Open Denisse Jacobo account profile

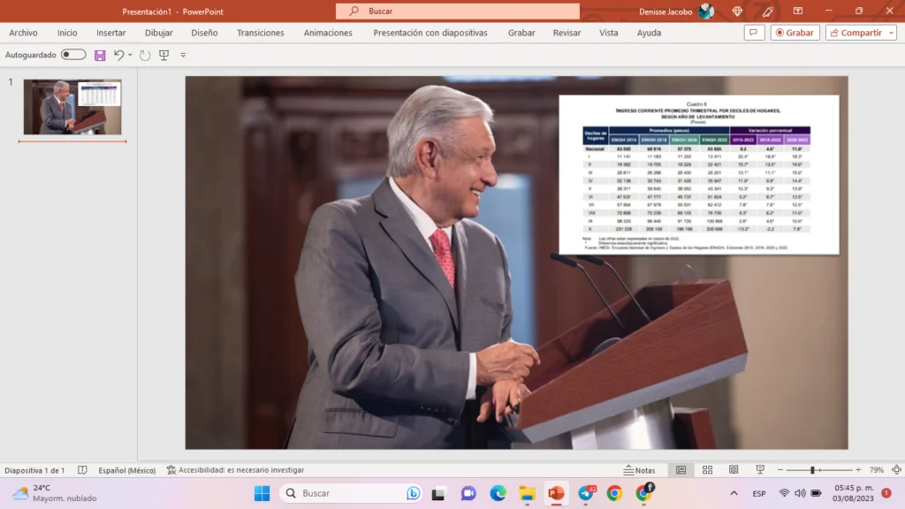(676, 11)
